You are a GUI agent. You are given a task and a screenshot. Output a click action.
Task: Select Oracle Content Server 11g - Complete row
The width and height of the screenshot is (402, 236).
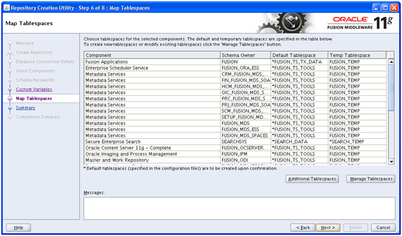click(152, 148)
